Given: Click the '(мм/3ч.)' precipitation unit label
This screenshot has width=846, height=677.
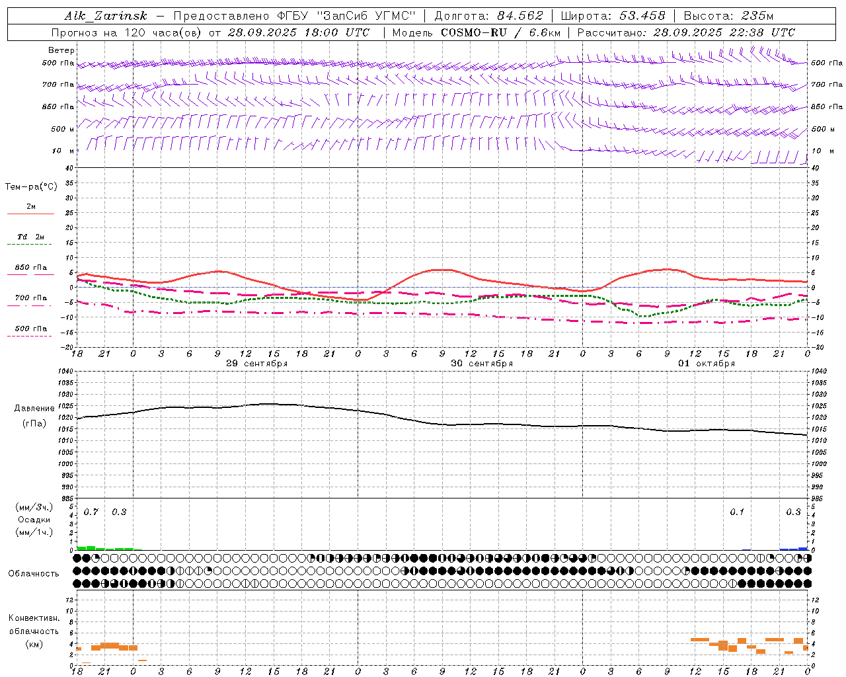Looking at the screenshot, I should [x=34, y=508].
